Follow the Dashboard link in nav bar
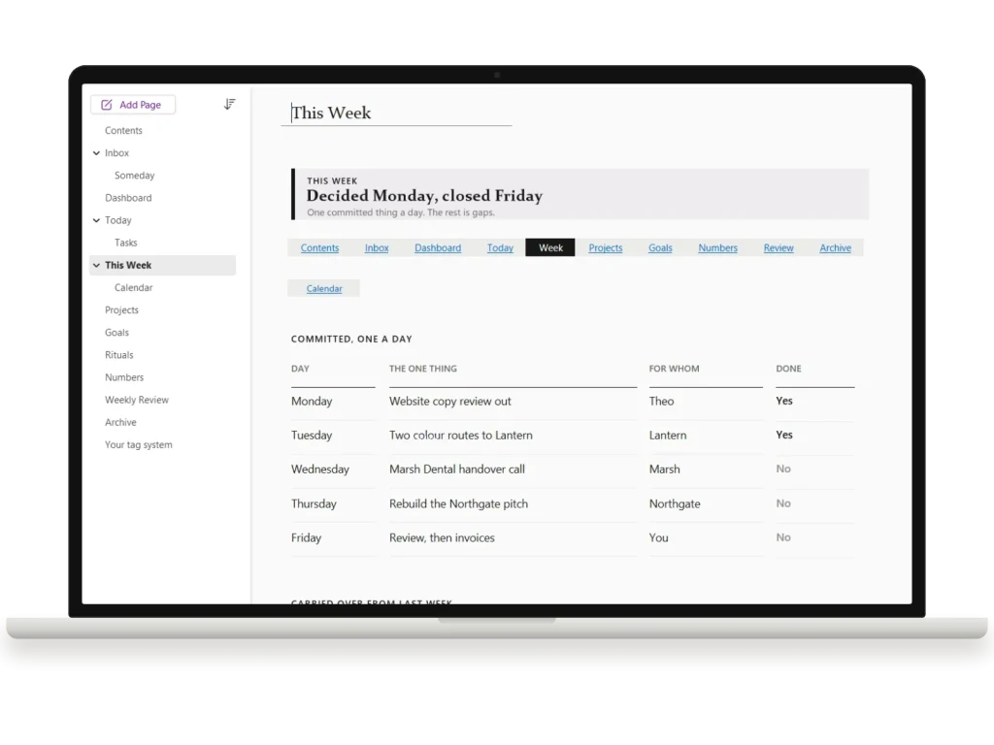Viewport: 994px width, 745px height. (x=438, y=247)
